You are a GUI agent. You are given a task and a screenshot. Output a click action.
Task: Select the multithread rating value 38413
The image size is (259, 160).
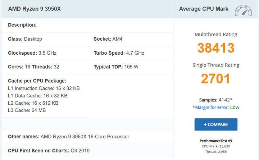pyautogui.click(x=216, y=48)
